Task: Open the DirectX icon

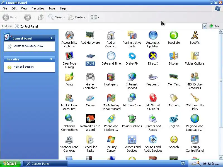Action: (153, 56)
